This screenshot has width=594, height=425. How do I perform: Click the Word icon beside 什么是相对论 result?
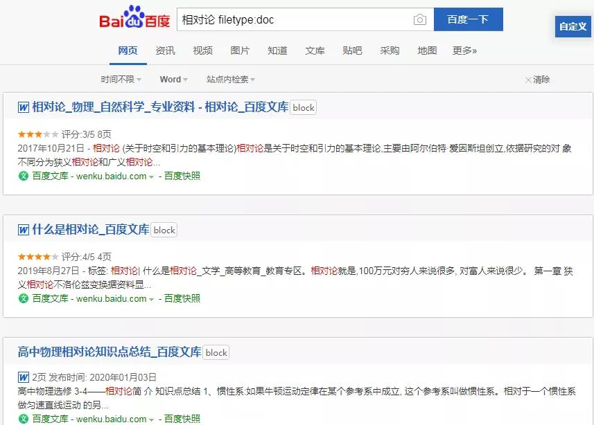(x=22, y=230)
